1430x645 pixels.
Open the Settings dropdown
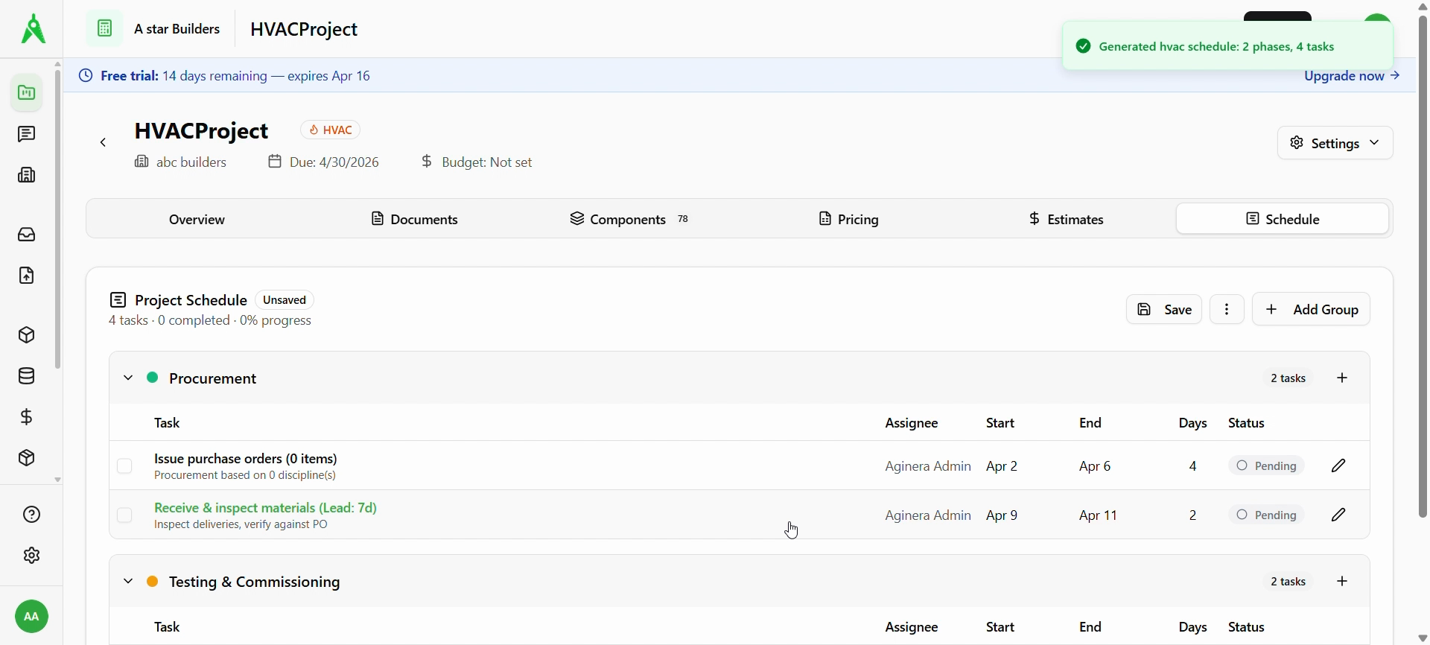coord(1335,143)
